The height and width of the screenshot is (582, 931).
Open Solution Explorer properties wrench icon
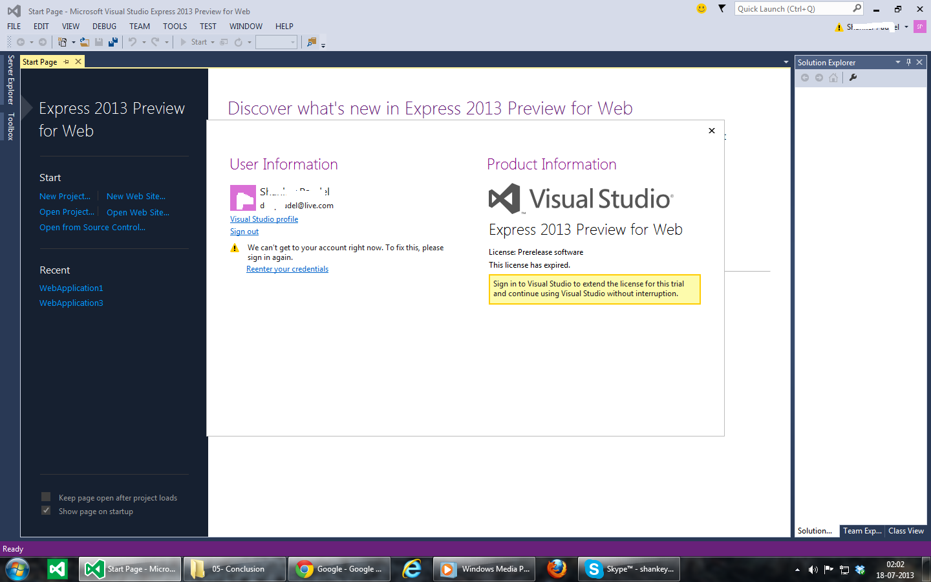[x=853, y=78]
